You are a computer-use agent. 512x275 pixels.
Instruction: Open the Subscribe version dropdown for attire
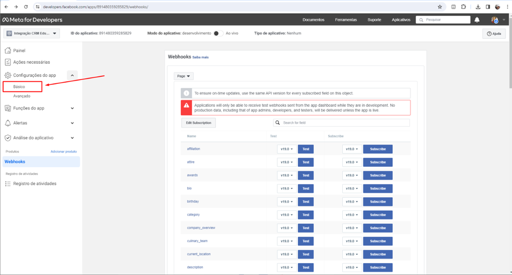pyautogui.click(x=352, y=162)
